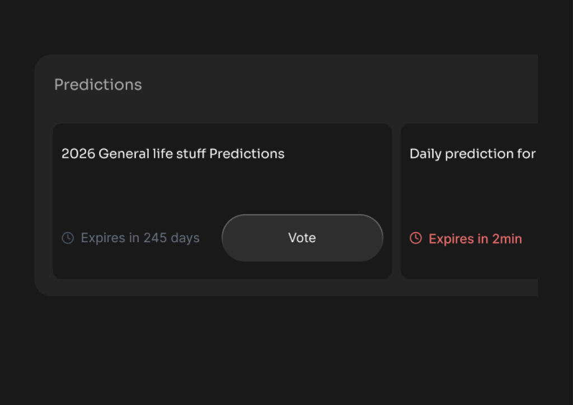Select the red "Expires in 2min" label
573x405 pixels.
475,239
